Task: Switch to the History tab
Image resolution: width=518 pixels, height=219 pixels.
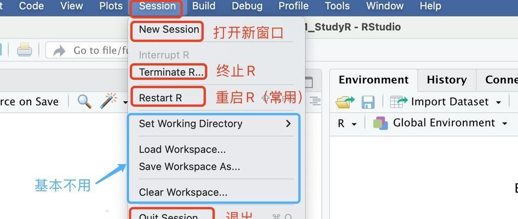Action: (447, 80)
